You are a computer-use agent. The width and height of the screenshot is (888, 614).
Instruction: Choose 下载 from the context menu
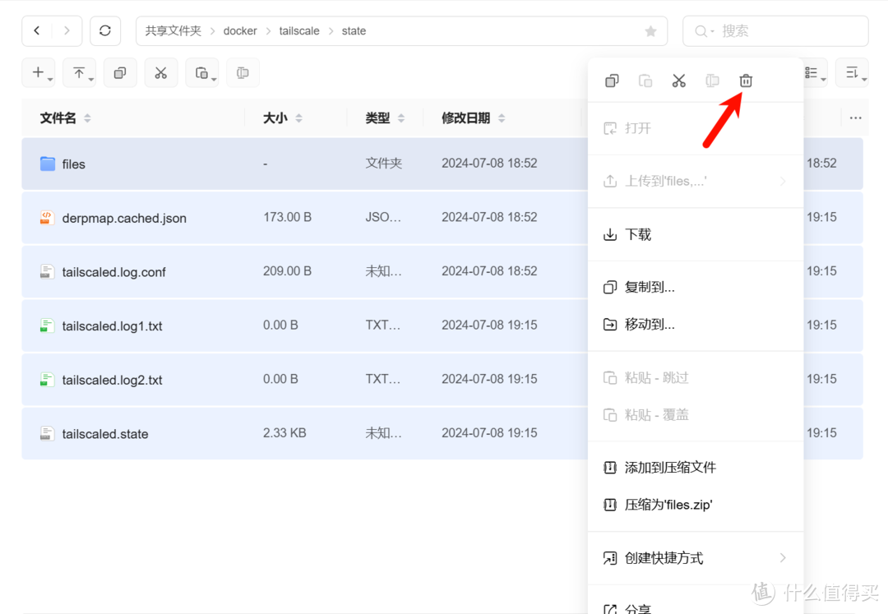point(637,234)
